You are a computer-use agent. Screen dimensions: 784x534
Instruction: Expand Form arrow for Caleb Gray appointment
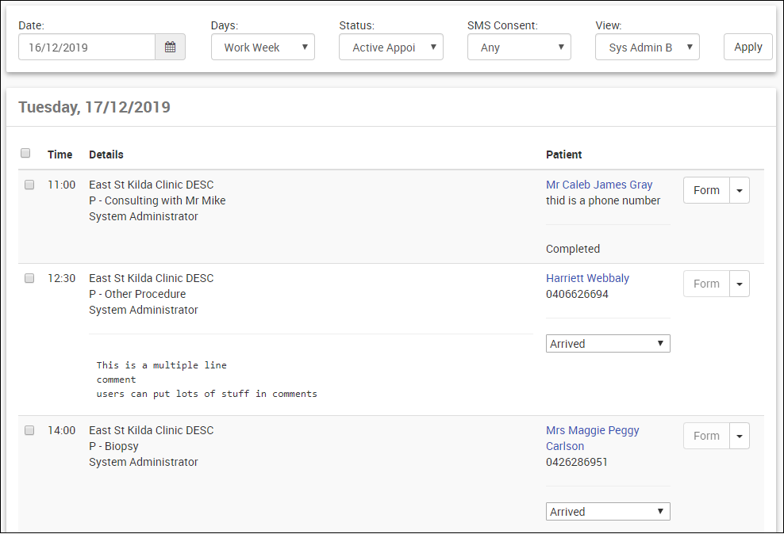740,190
